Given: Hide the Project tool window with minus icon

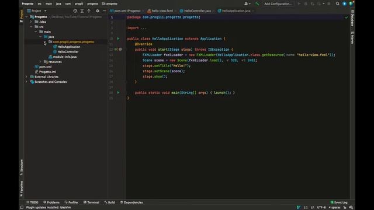Looking at the screenshot, I should (x=104, y=11).
